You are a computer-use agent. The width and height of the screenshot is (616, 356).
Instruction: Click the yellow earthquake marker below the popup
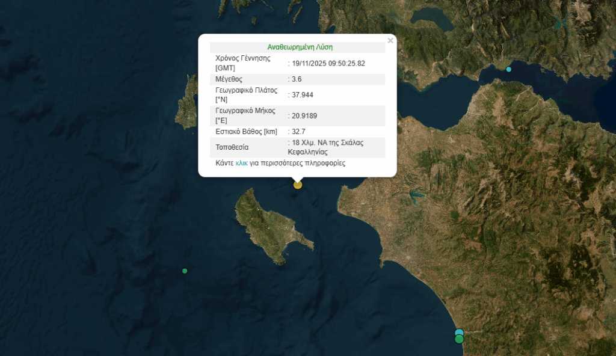[298, 185]
